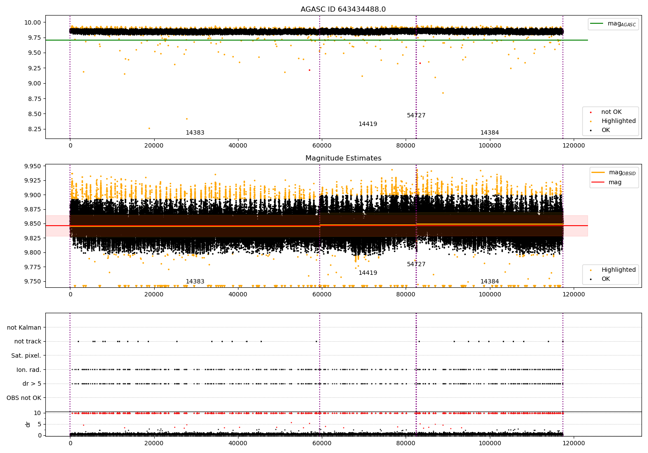Viewport: 648px width, 453px height.
Task: Click the '8.50' y-axis tick label
Action: point(35,114)
